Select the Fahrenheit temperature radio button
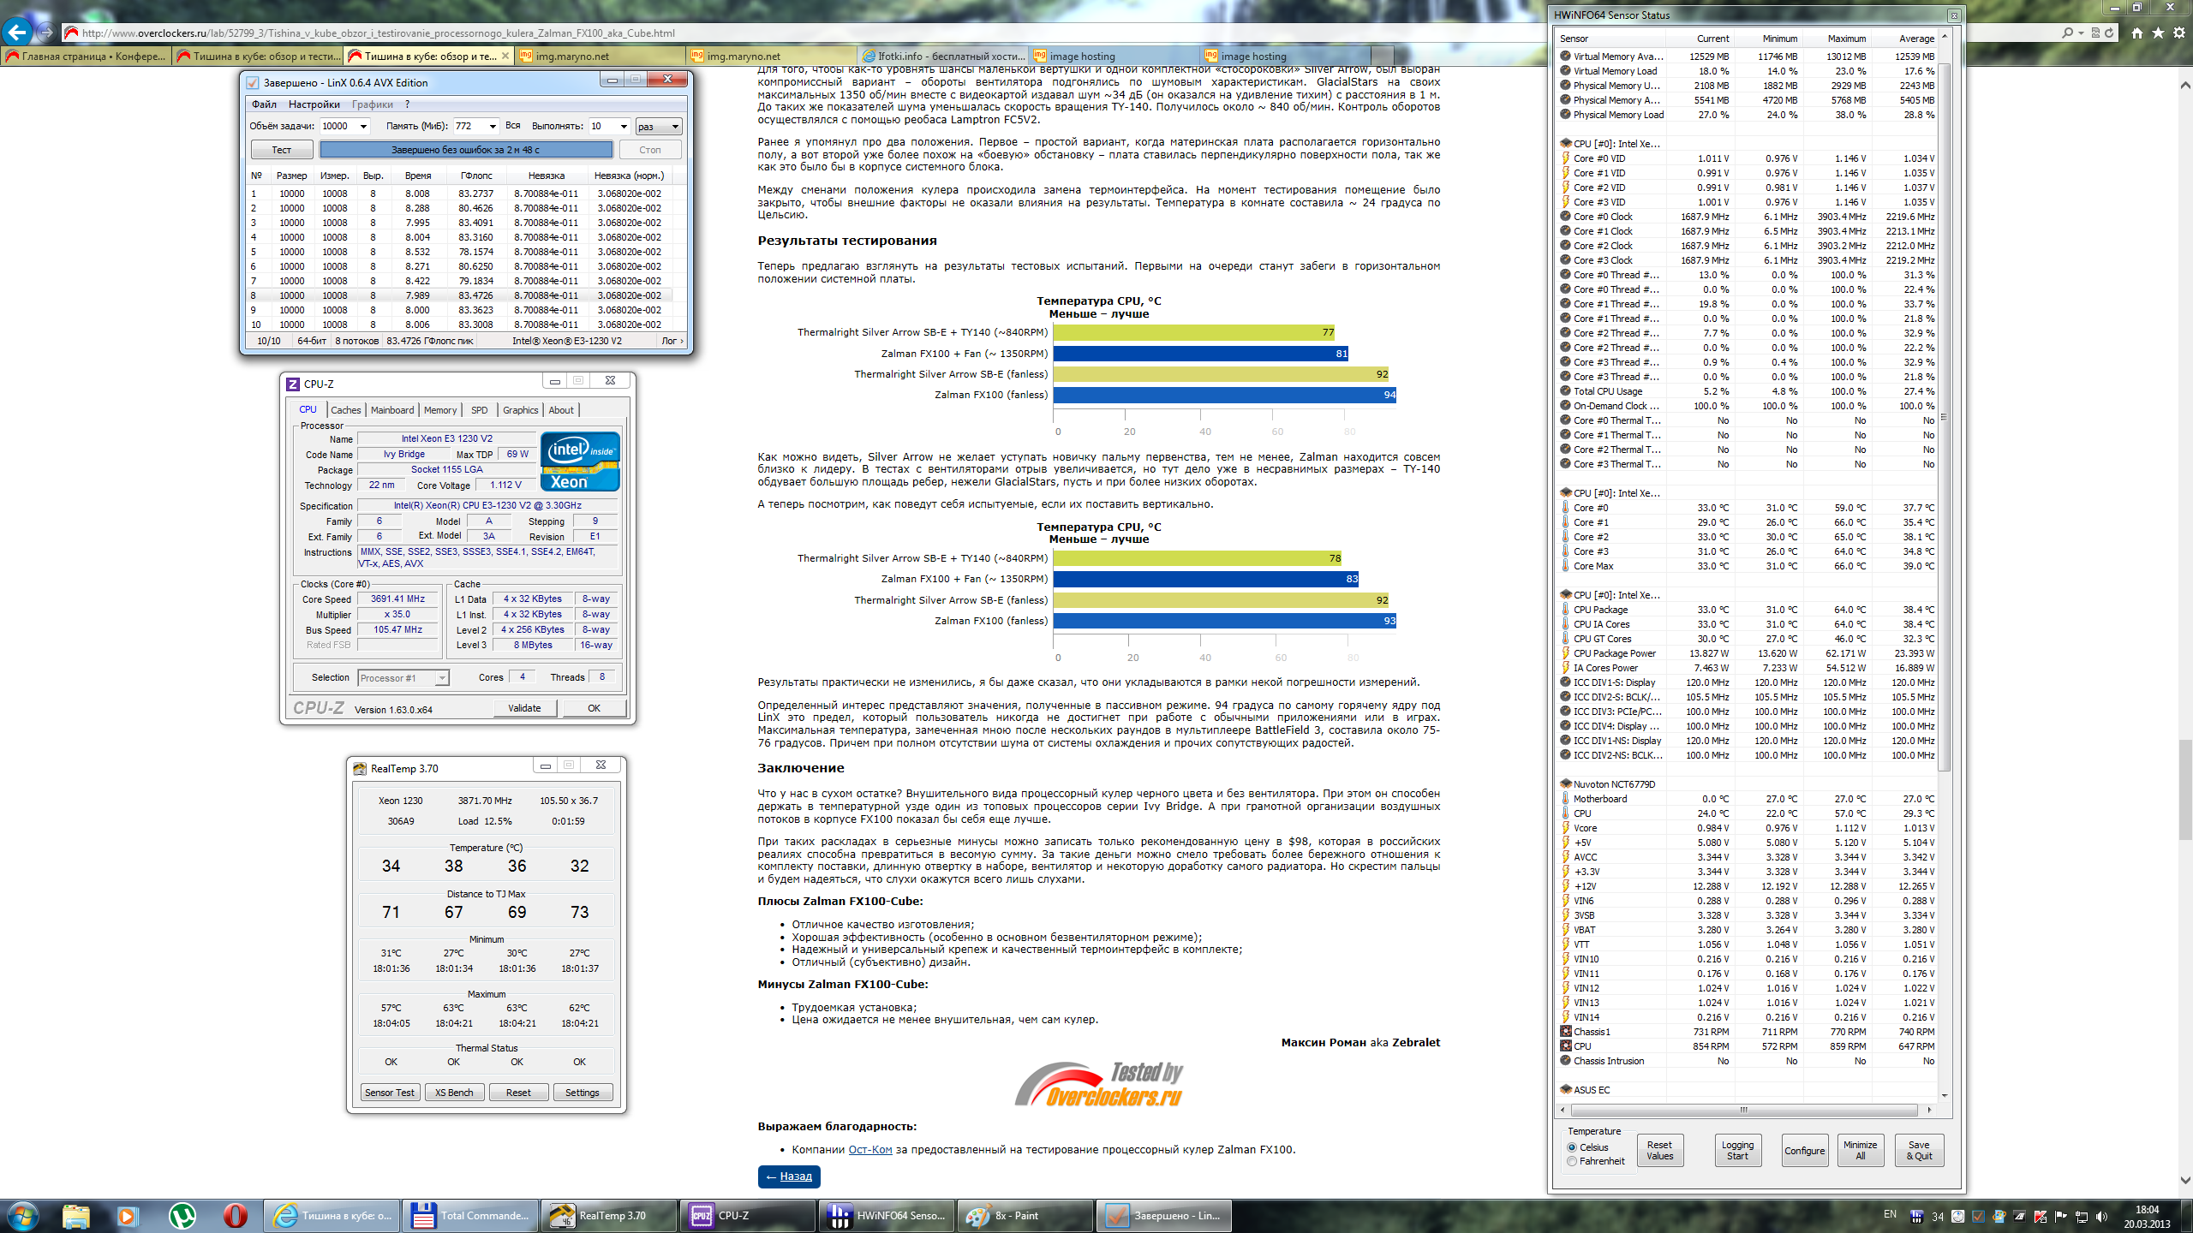This screenshot has height=1233, width=2193. click(x=1572, y=1161)
